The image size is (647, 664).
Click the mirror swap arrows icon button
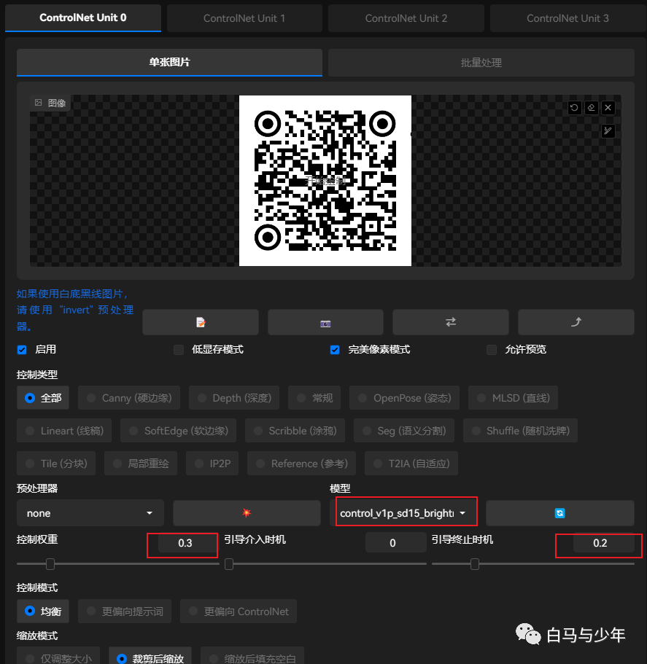[450, 322]
